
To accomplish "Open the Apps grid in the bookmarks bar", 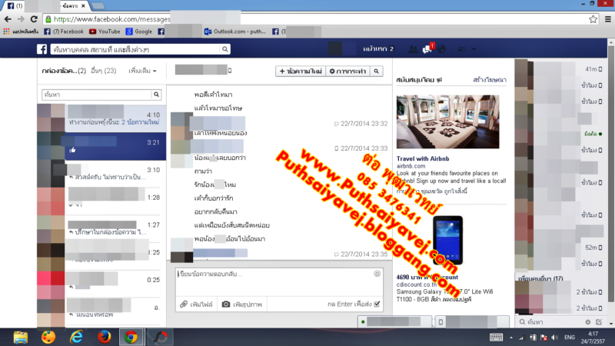I will pyautogui.click(x=22, y=32).
